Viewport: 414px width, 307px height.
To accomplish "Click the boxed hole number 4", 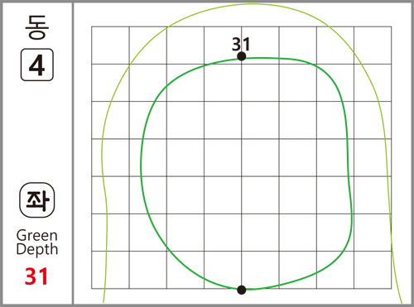I will coord(37,65).
